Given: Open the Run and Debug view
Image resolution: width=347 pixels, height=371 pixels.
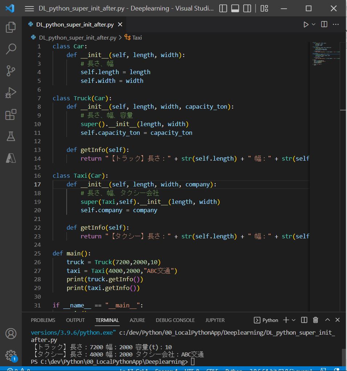Looking at the screenshot, I should pyautogui.click(x=11, y=93).
